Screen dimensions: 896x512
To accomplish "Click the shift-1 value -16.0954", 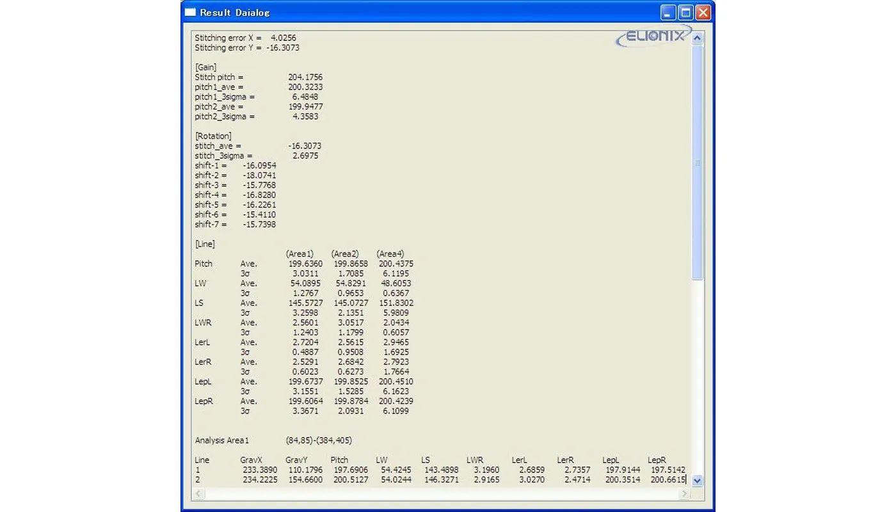I will click(x=259, y=166).
